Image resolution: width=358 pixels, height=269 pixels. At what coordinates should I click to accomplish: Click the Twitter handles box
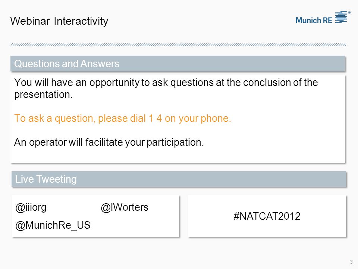pyautogui.click(x=95, y=216)
